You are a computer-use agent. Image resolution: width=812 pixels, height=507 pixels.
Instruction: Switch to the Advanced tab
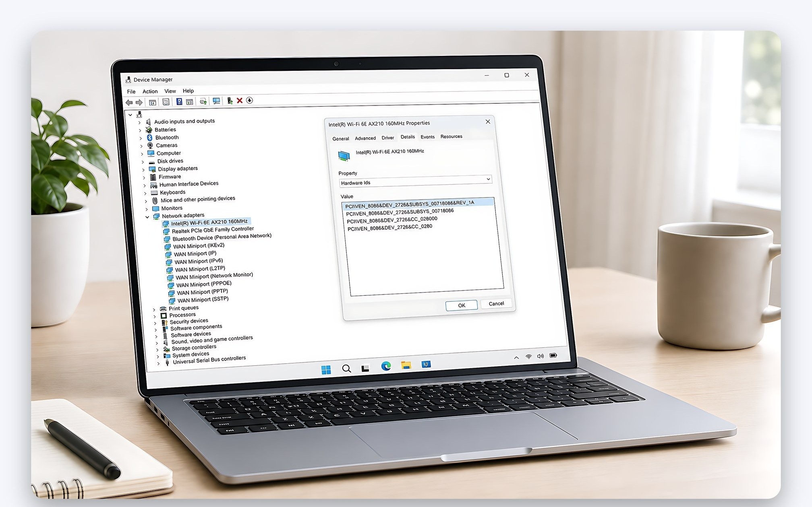point(365,138)
